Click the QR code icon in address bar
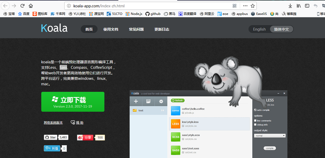 click(x=235, y=6)
